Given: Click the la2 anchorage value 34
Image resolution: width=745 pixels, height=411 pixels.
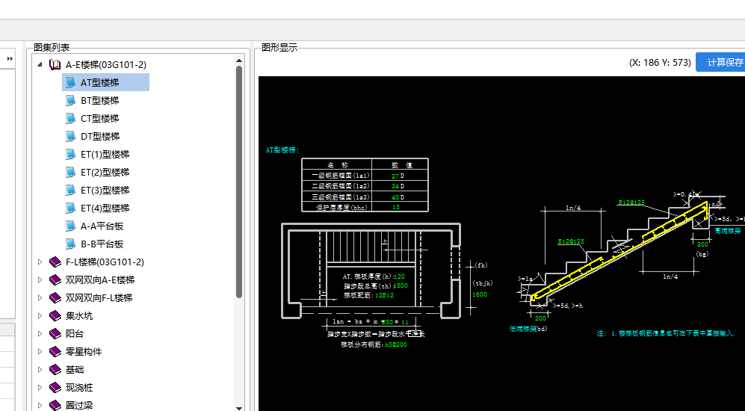Looking at the screenshot, I should [x=395, y=186].
